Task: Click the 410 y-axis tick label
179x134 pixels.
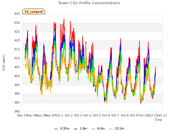Action: pos(17,58)
